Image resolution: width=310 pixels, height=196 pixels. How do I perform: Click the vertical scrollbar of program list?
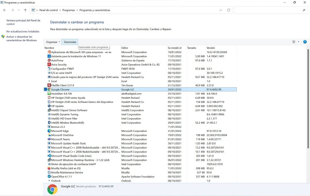308,98
